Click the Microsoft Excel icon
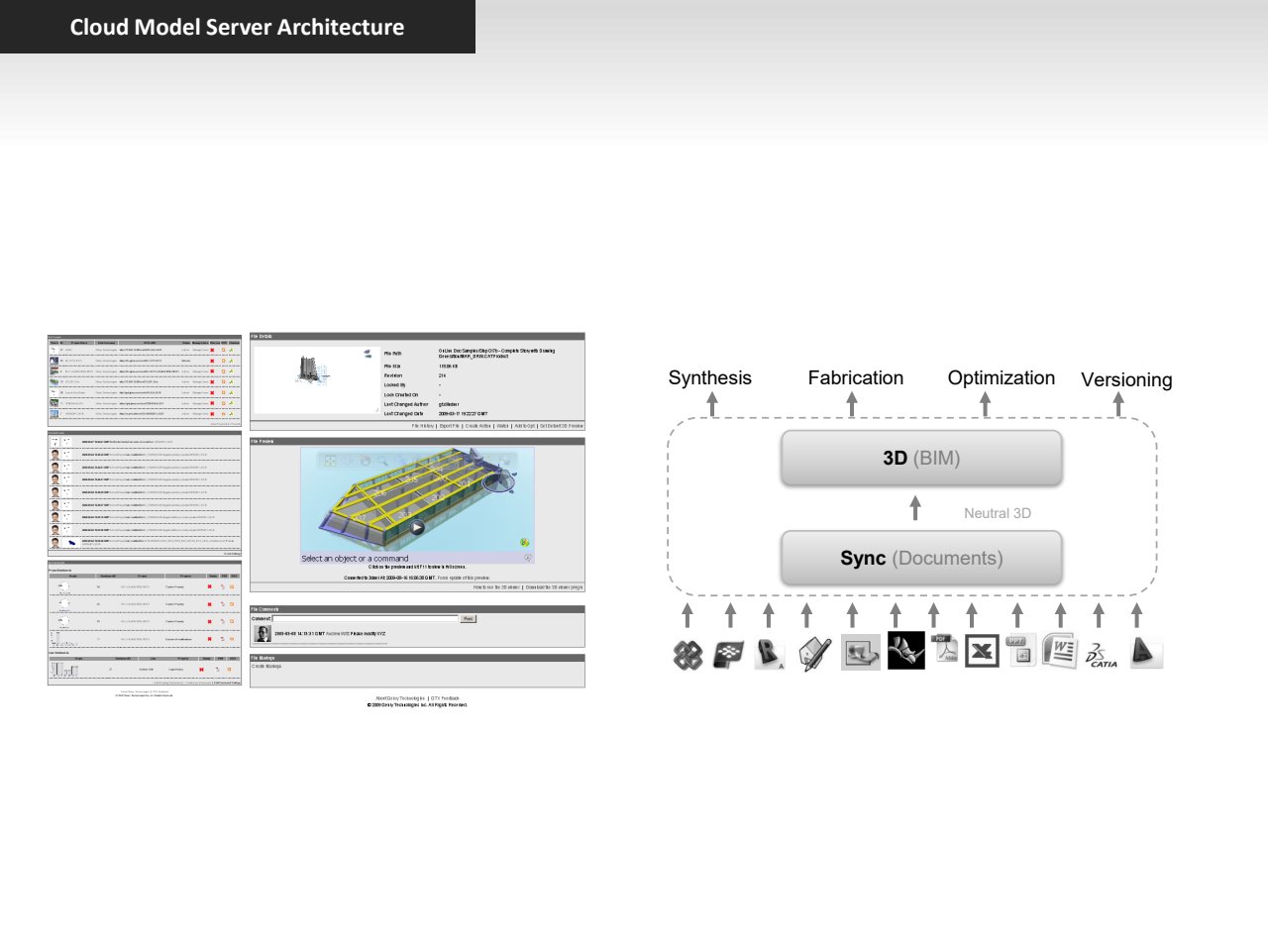This screenshot has width=1268, height=951. pos(982,651)
